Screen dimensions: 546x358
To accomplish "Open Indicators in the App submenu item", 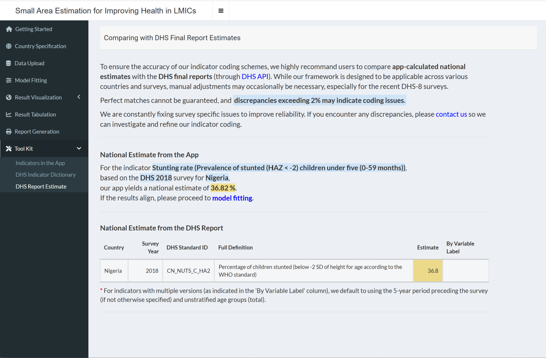I will [x=40, y=163].
